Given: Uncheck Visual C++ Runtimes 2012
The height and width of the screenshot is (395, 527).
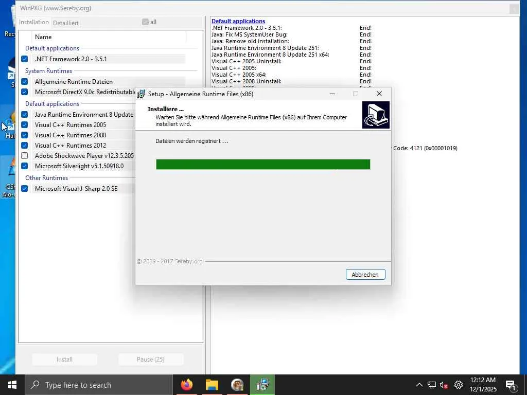Looking at the screenshot, I should coord(25,146).
